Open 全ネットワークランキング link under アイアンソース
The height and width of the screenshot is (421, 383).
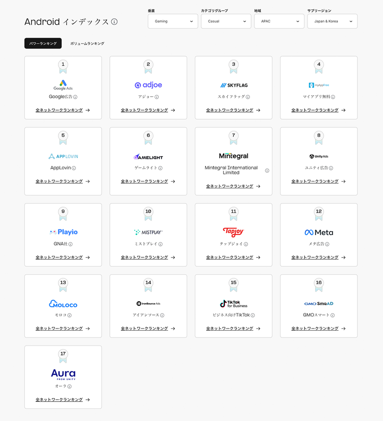pyautogui.click(x=148, y=329)
